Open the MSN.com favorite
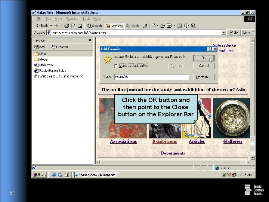This screenshot has height=202, width=269. click(43, 65)
